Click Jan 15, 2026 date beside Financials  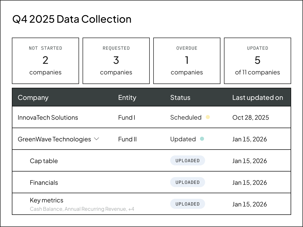[249, 182]
